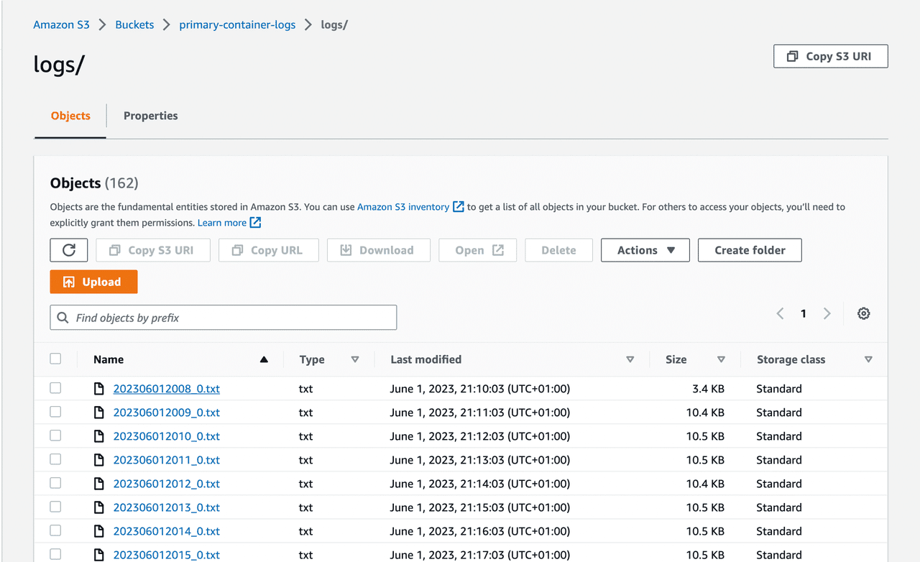This screenshot has width=920, height=562.
Task: Switch to the Properties tab
Action: click(150, 116)
